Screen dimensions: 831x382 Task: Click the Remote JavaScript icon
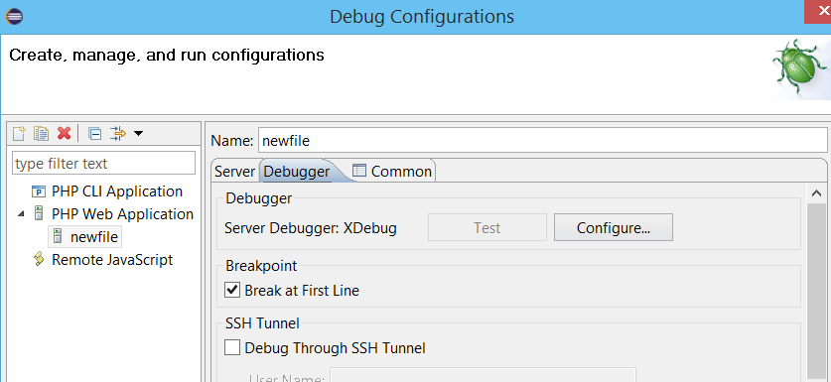click(38, 259)
